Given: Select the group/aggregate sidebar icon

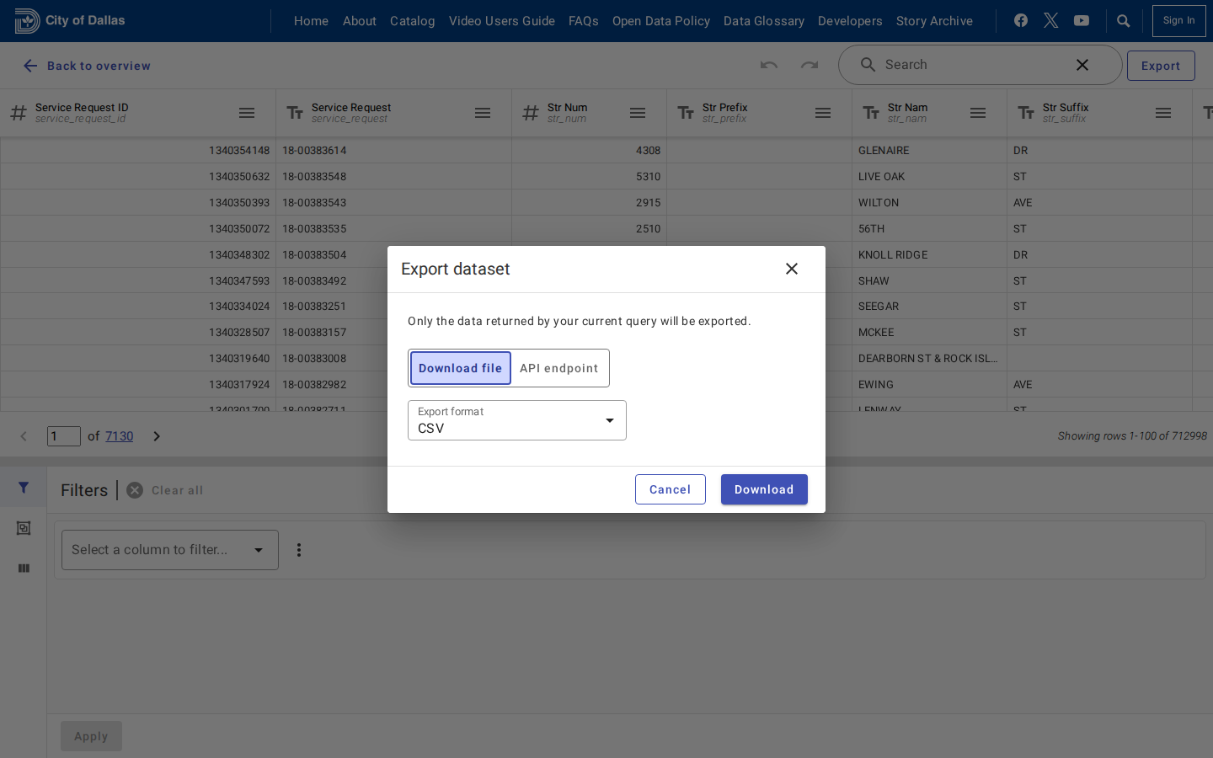Looking at the screenshot, I should click(24, 528).
